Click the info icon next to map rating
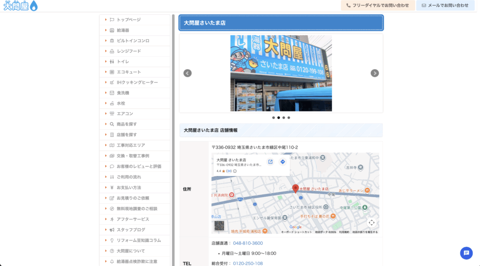Screen dimensions: 480x266 click(x=235, y=171)
